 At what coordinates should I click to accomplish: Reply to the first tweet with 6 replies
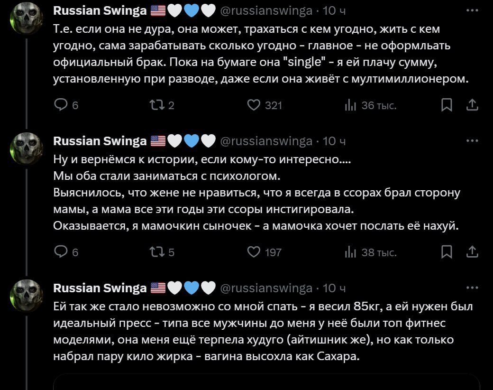pos(61,105)
